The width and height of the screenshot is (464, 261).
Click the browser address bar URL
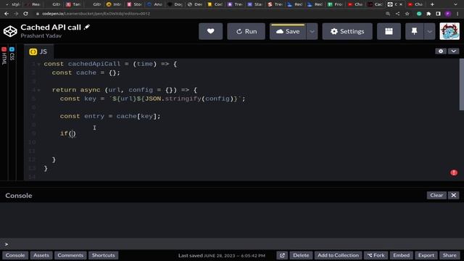coord(96,14)
